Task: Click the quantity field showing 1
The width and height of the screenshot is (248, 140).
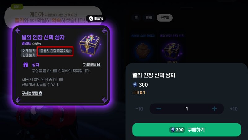Action: pos(187,108)
